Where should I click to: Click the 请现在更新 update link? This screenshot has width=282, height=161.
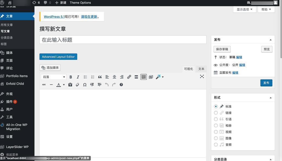tap(89, 17)
